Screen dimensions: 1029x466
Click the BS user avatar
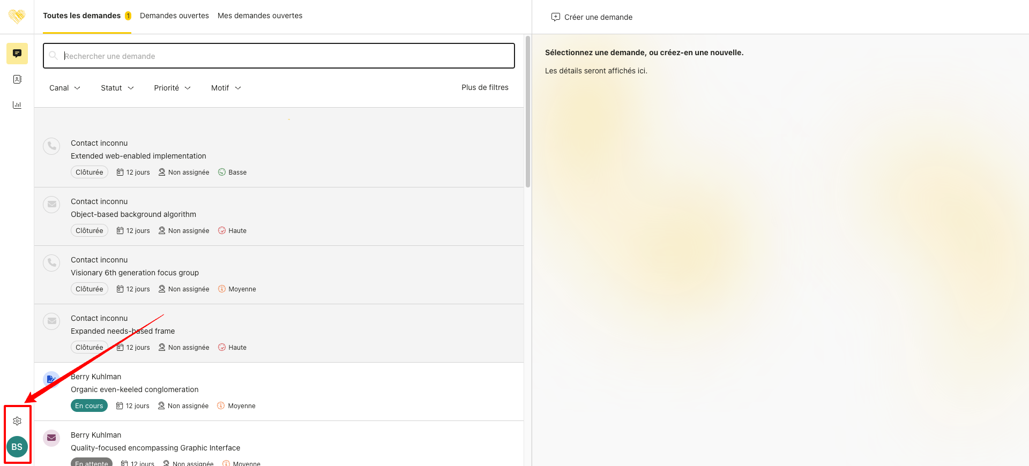(x=17, y=447)
